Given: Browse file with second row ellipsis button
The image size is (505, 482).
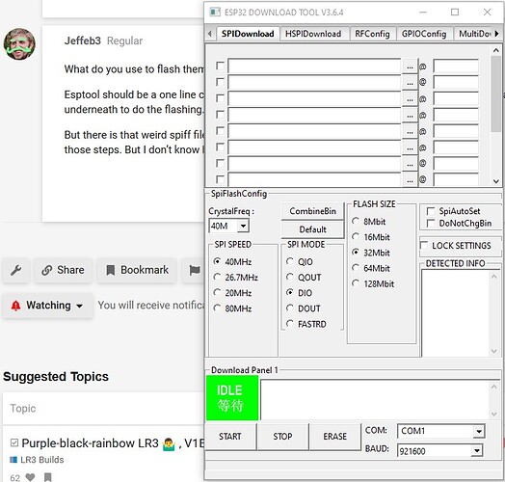Looking at the screenshot, I should (x=410, y=83).
